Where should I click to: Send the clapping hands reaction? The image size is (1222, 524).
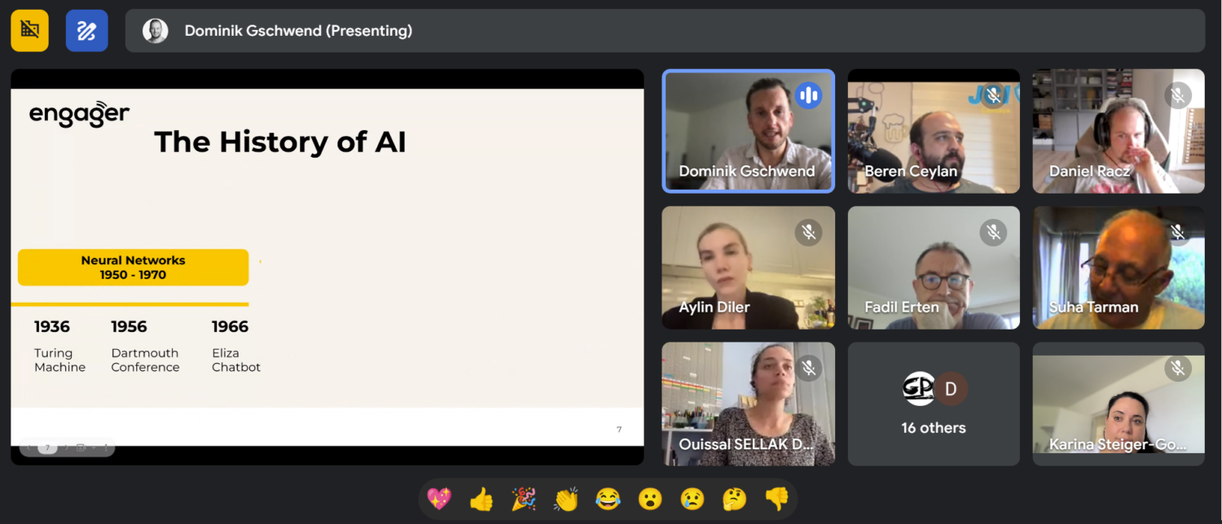565,499
